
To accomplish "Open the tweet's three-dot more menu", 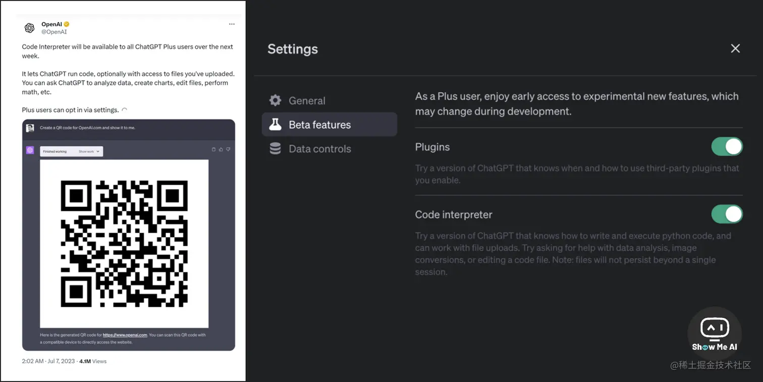I will [x=232, y=24].
